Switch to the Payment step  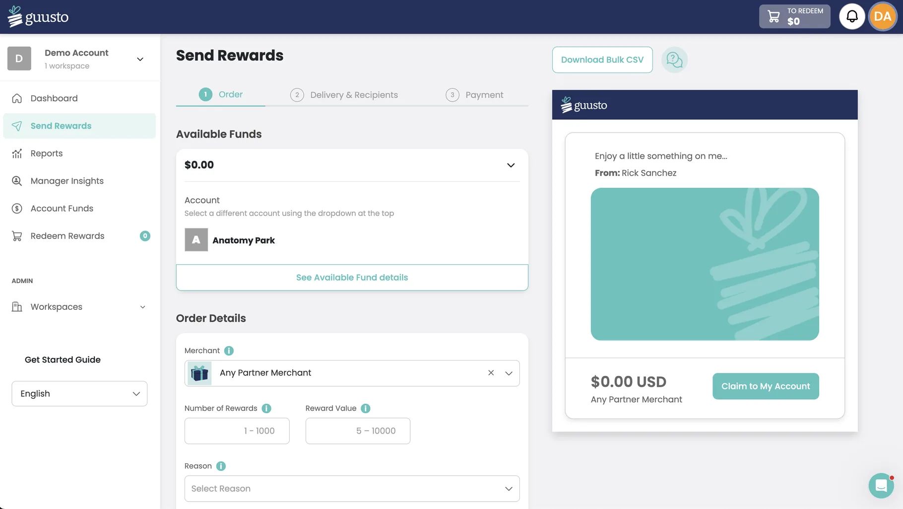point(474,95)
